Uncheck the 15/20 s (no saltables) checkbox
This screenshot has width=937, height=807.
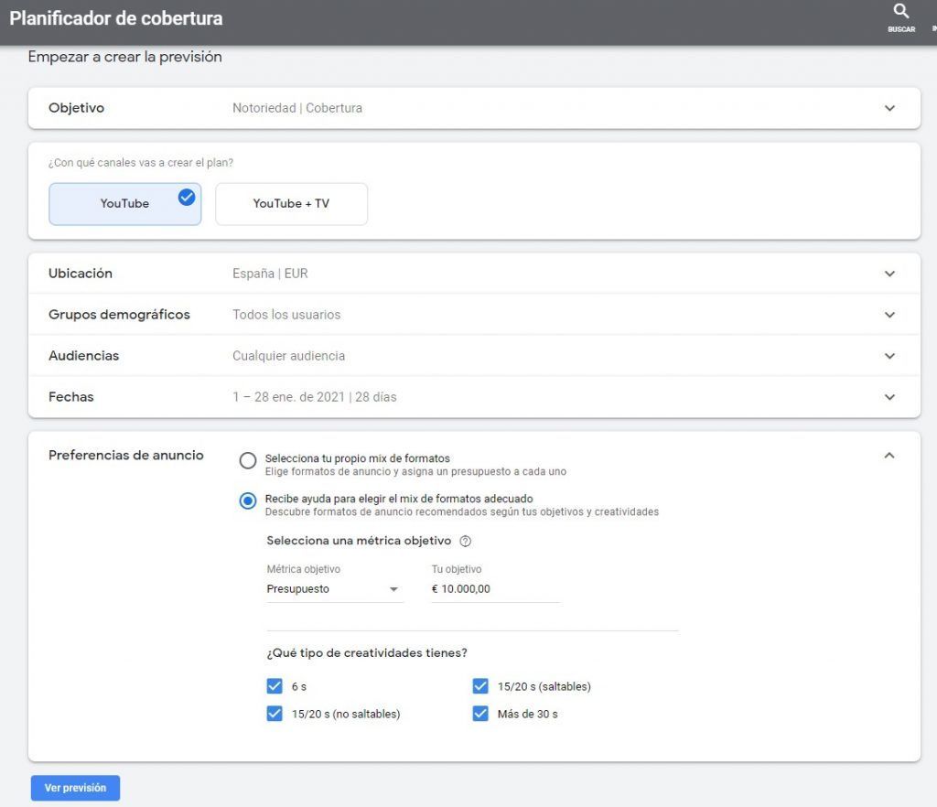tap(275, 714)
